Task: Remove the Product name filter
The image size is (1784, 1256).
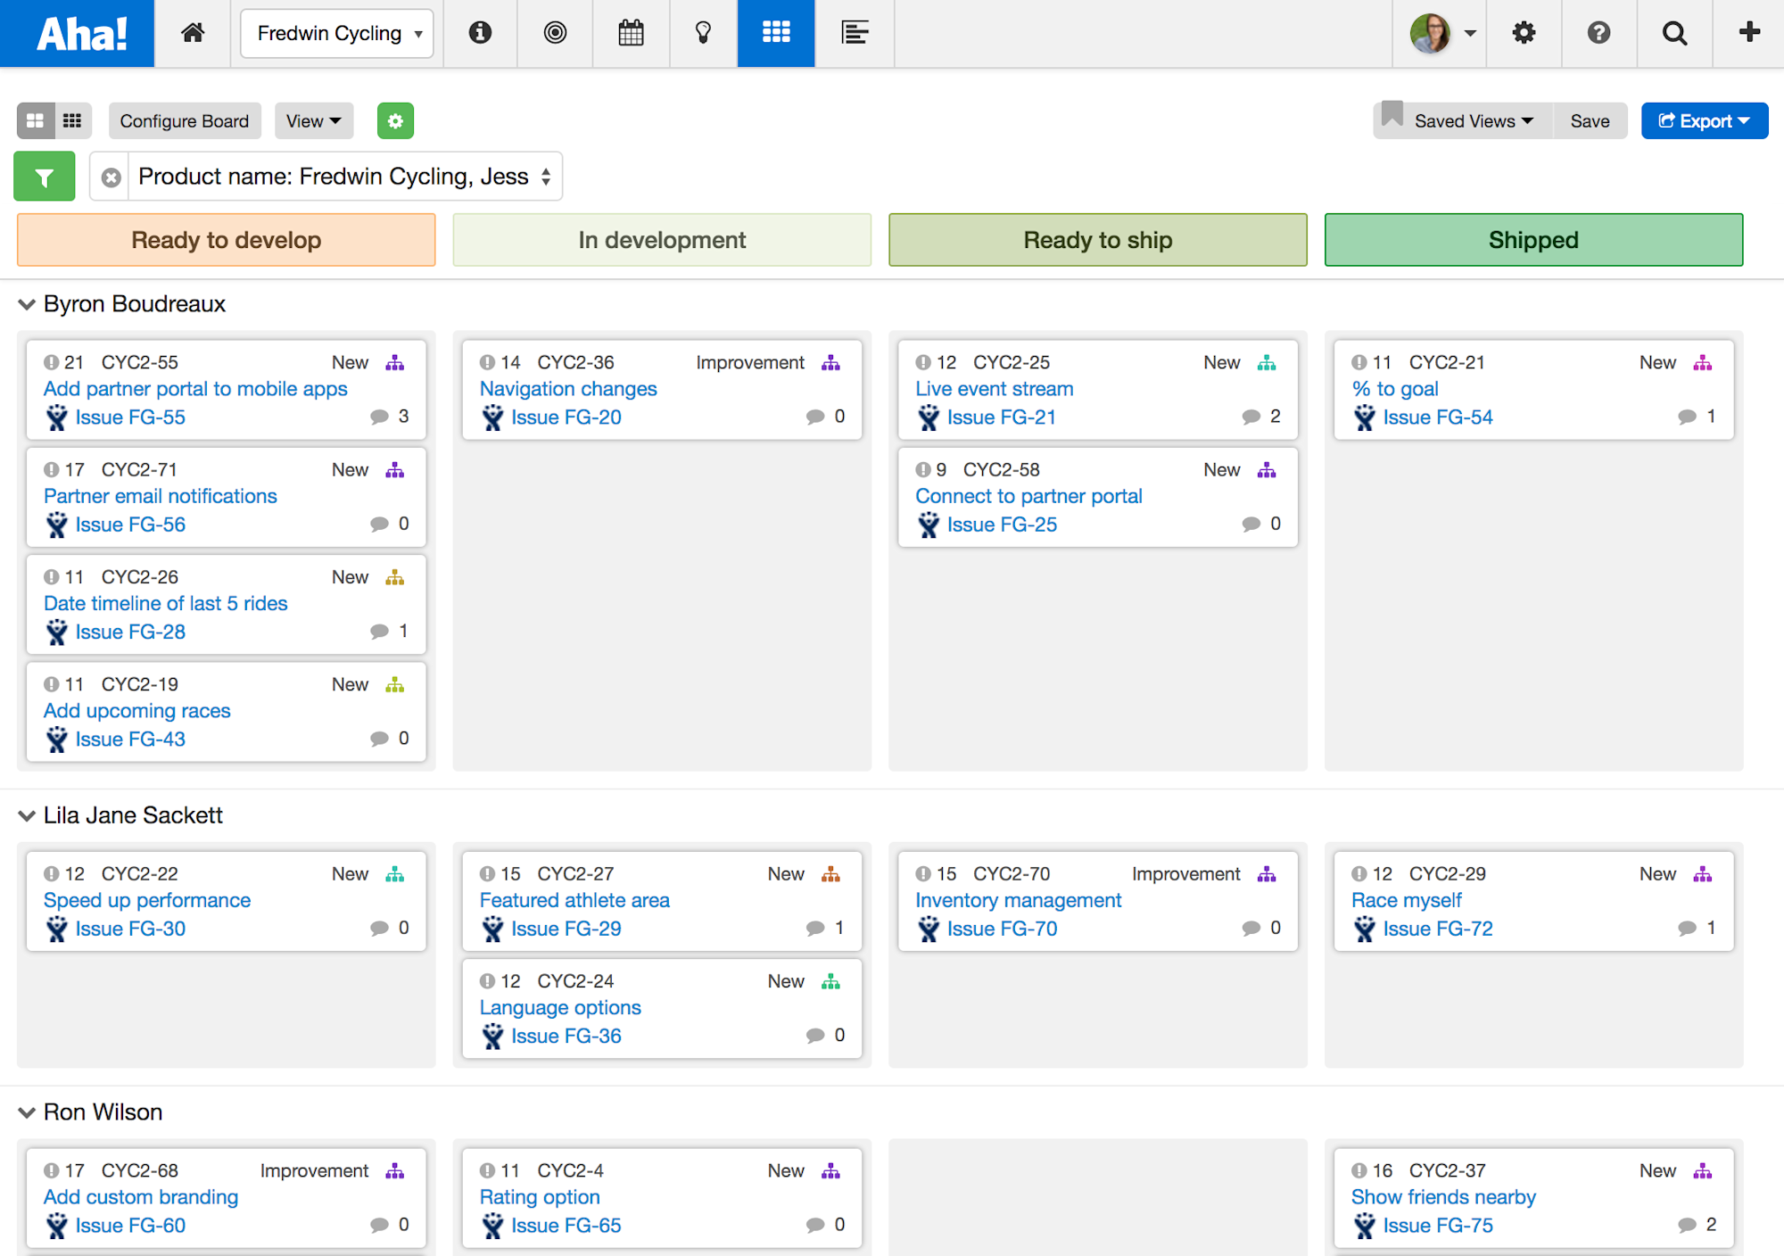Action: pyautogui.click(x=111, y=178)
